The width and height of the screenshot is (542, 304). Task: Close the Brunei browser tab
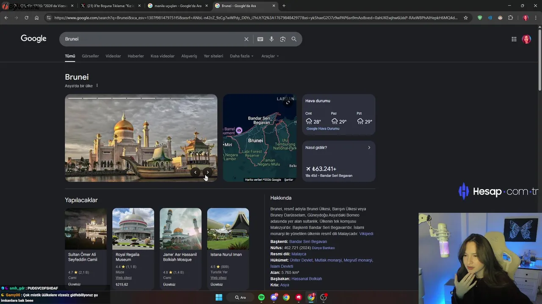pos(274,6)
